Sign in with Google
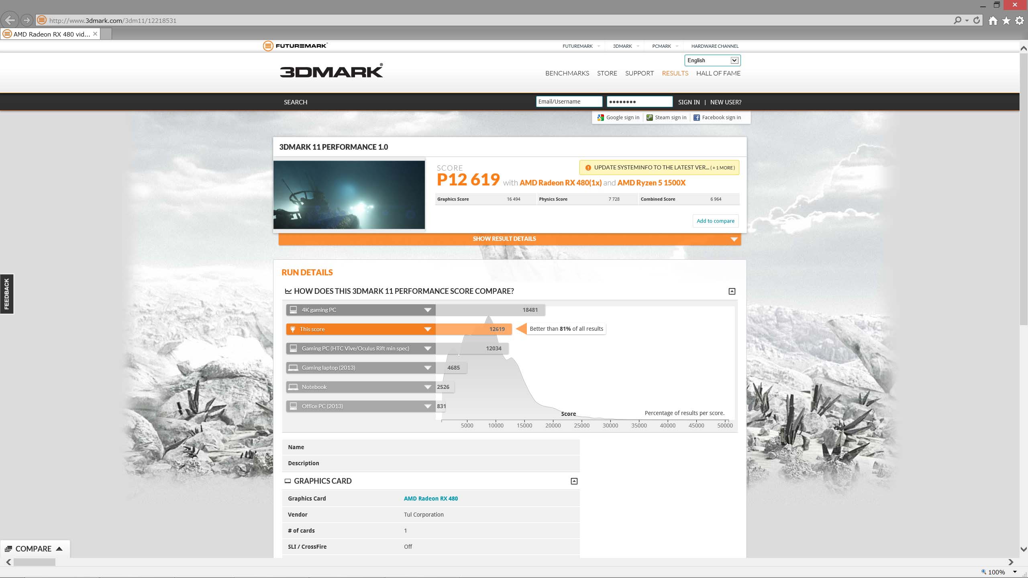Image resolution: width=1028 pixels, height=578 pixels. [618, 118]
